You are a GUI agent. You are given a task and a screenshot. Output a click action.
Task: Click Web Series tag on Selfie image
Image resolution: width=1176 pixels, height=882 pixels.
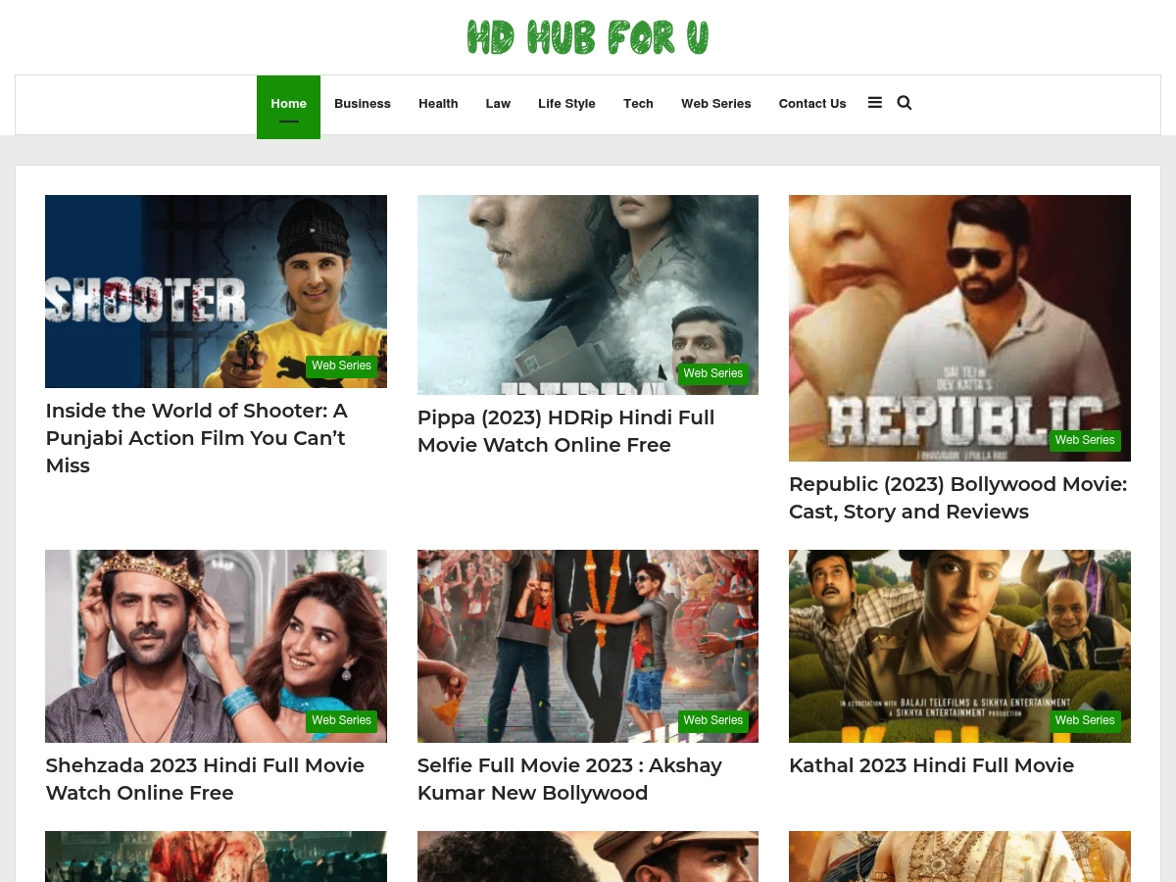pos(713,721)
